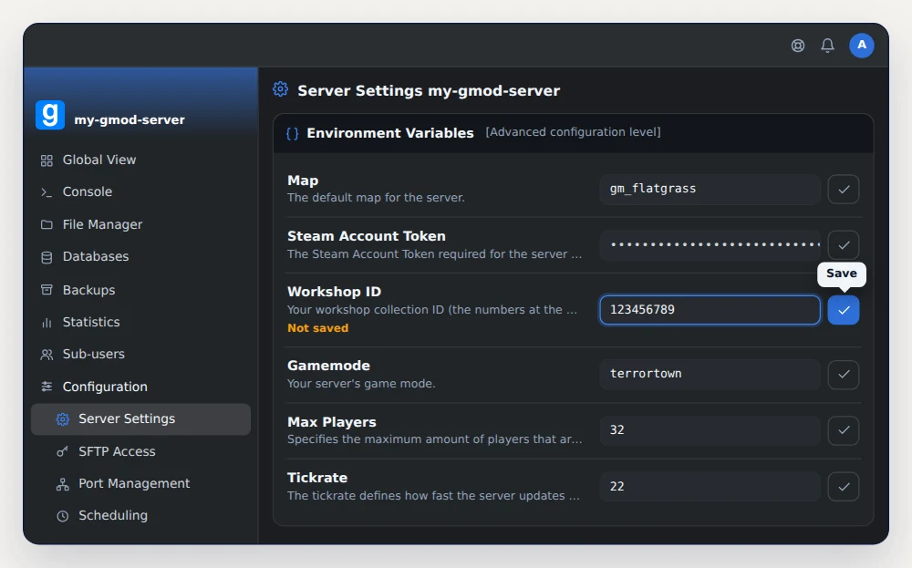The width and height of the screenshot is (912, 568).
Task: Open Statistics page
Action: (x=140, y=322)
